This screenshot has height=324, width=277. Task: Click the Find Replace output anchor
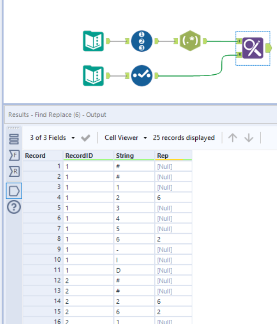tap(269, 48)
